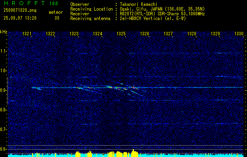This screenshot has height=157, width=247.
Task: Click the 0.9 frequency axis label
Action: (3, 90)
